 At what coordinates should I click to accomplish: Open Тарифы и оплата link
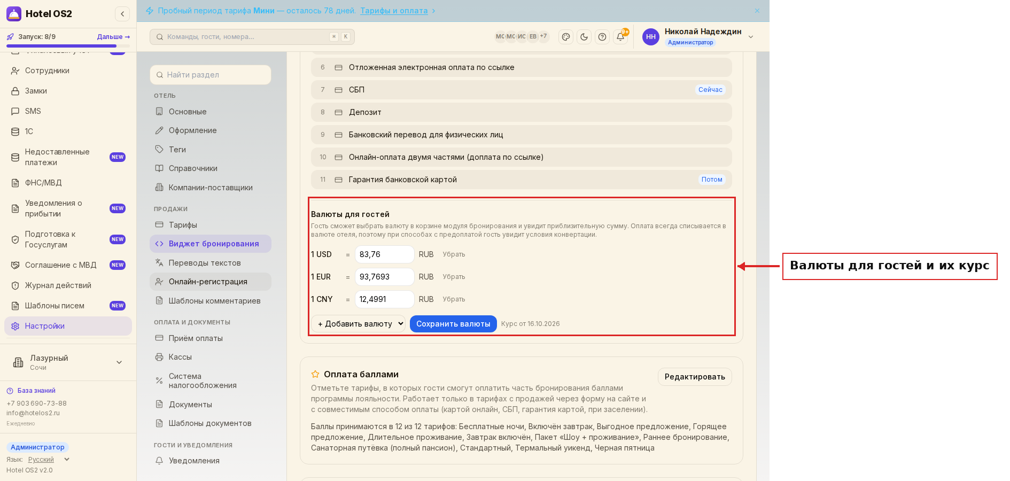point(394,11)
